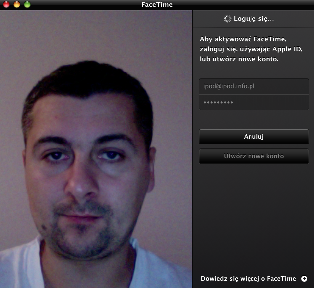Open Dowiedz się więcej o FaceTime link
314x288 pixels.
[249, 279]
